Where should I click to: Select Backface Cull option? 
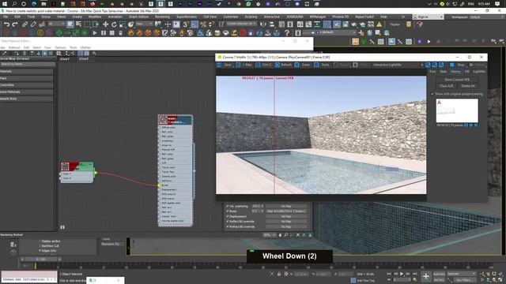pyautogui.click(x=40, y=245)
